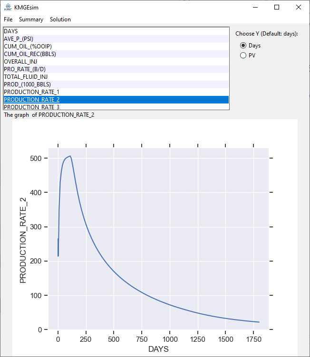The width and height of the screenshot is (310, 357).
Task: Minimize the KMGEsim window
Action: (255, 7)
